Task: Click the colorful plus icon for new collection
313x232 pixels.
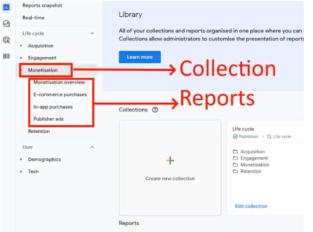Action: (x=170, y=161)
